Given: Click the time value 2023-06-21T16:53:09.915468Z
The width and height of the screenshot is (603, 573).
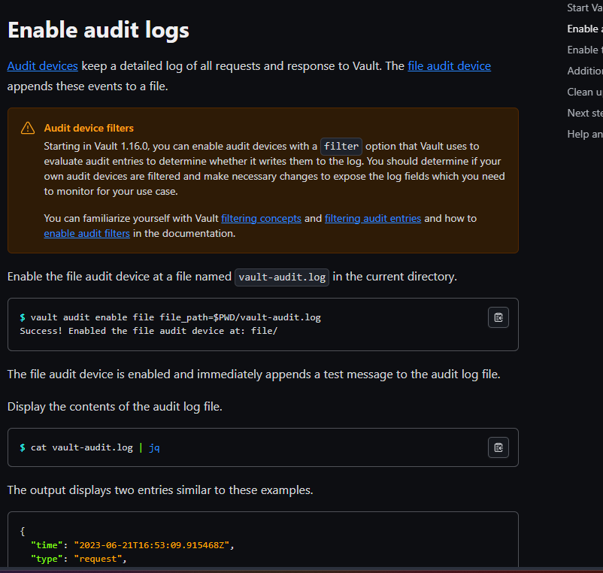Looking at the screenshot, I should pos(152,545).
